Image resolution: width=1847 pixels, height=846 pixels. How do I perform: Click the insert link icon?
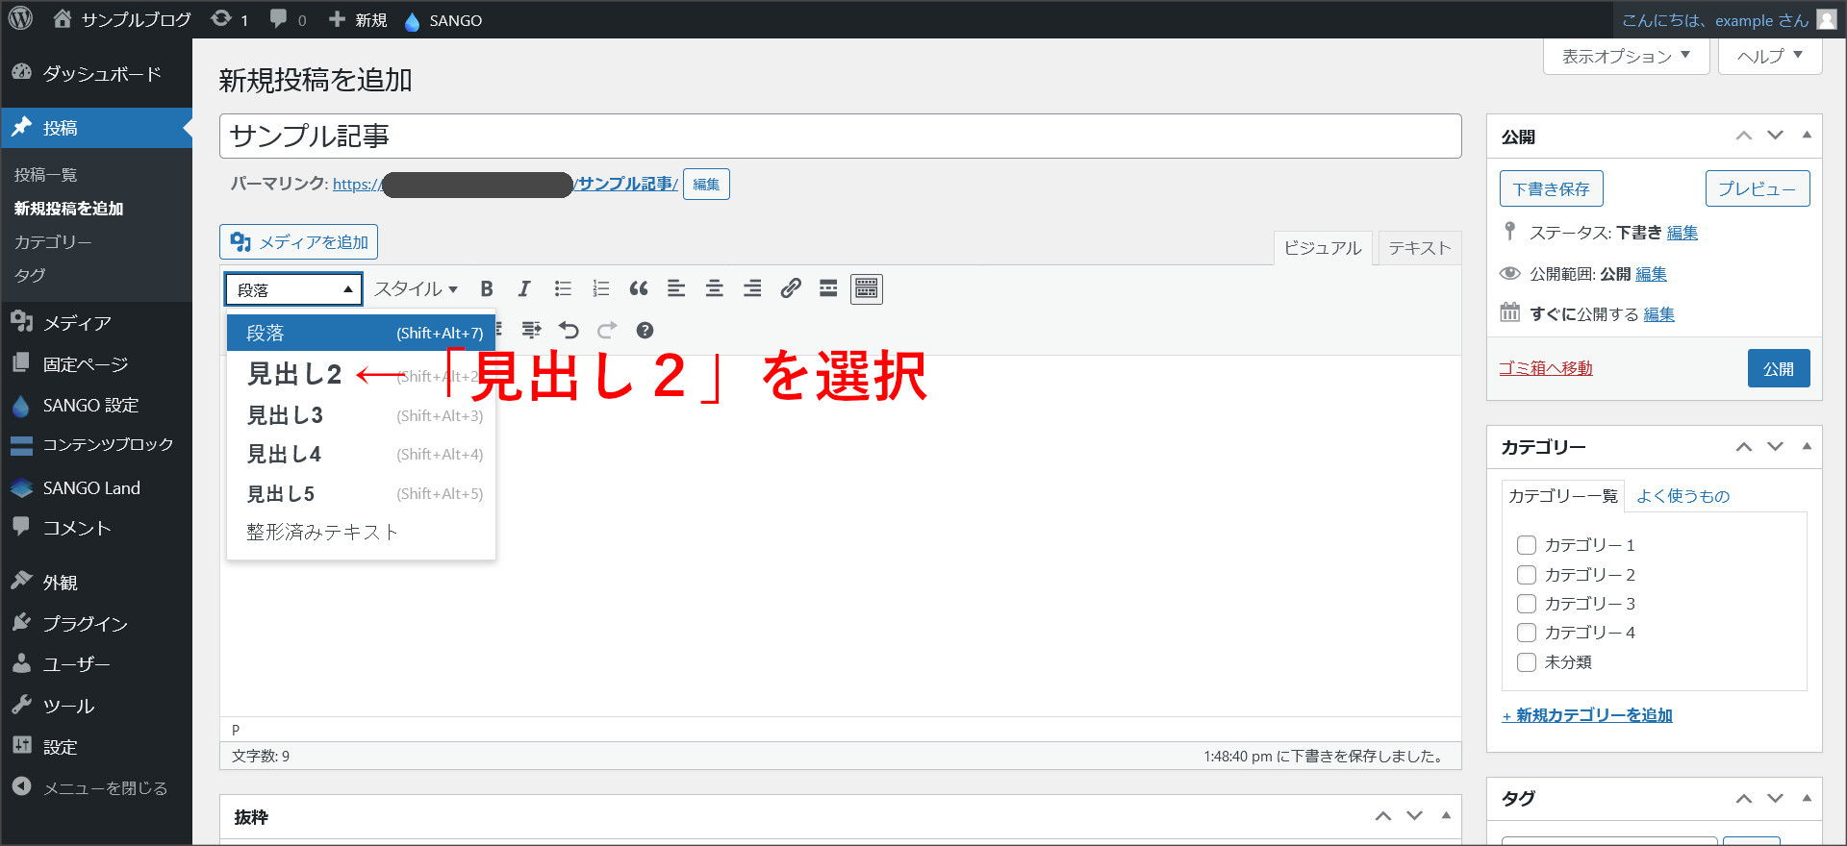coord(791,289)
